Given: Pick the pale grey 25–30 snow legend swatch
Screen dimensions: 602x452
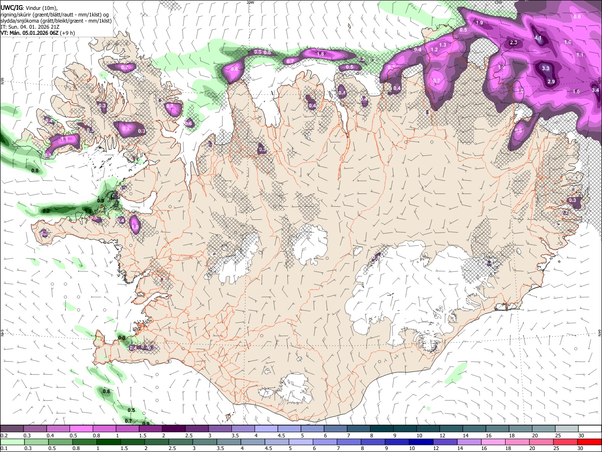Looking at the screenshot, I should click(x=567, y=429).
